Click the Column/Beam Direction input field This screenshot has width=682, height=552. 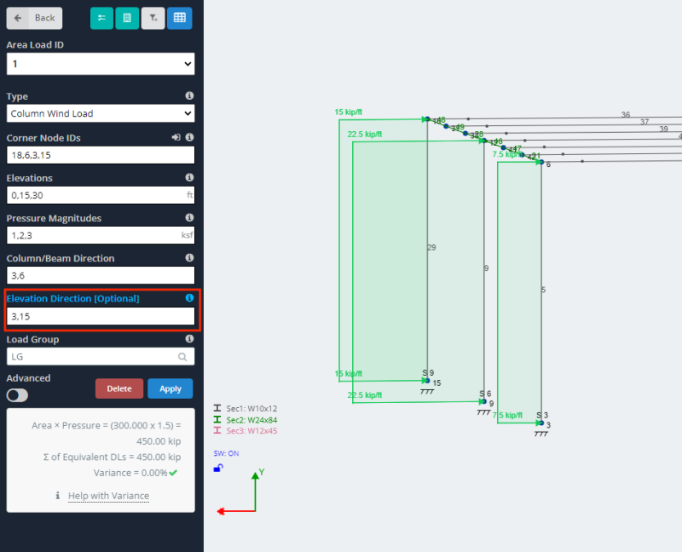tap(101, 275)
